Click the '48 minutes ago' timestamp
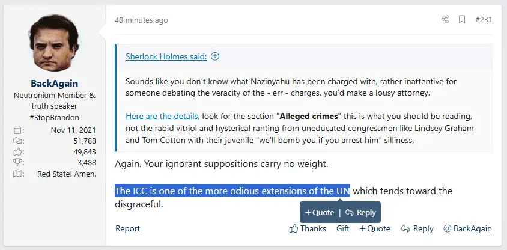Viewport: 507px width, 250px height. [141, 20]
